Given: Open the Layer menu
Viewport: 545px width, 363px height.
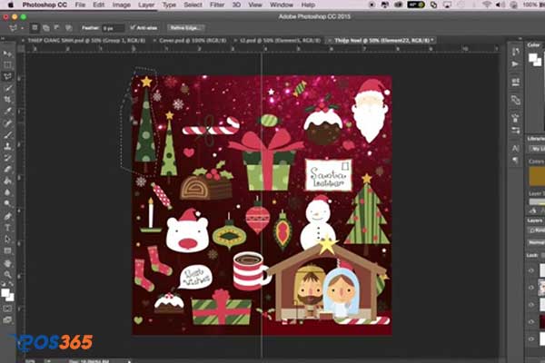Looking at the screenshot, I should pos(146,5).
